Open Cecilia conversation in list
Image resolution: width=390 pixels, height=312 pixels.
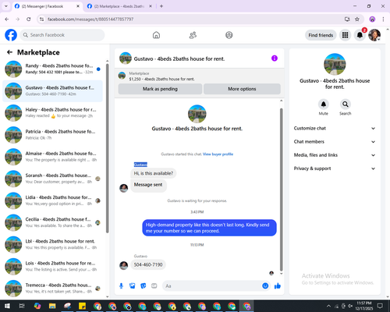[52, 222]
